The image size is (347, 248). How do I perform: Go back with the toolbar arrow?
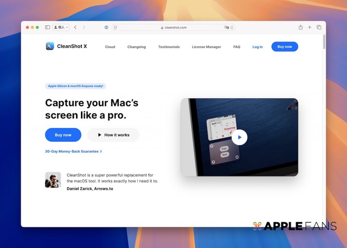pyautogui.click(x=75, y=27)
